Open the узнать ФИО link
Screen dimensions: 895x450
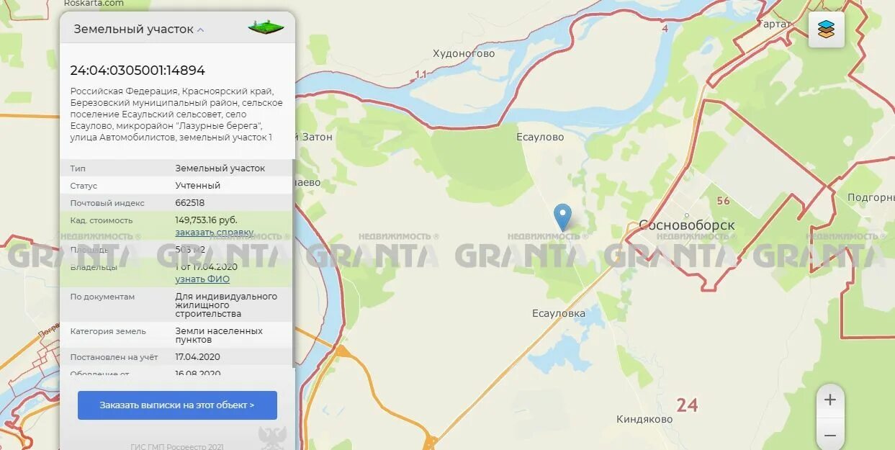pos(202,279)
